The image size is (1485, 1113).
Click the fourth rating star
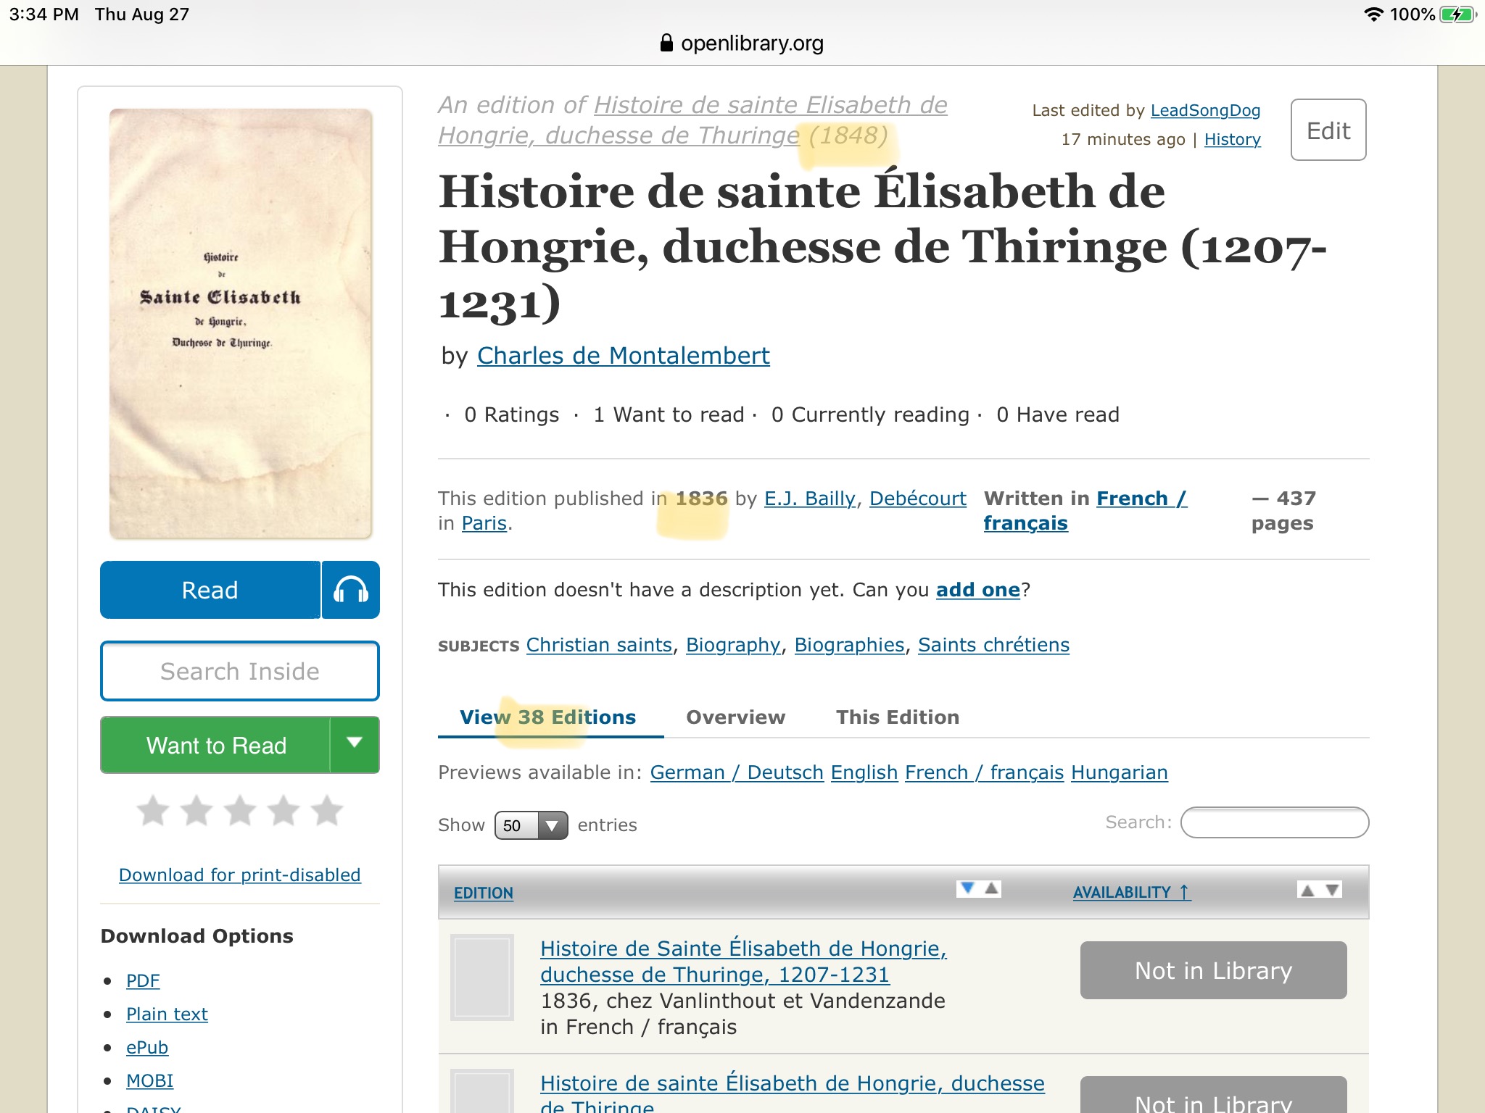(x=284, y=810)
